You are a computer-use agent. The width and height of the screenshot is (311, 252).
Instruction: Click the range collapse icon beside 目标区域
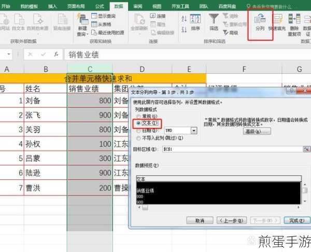coord(306,149)
